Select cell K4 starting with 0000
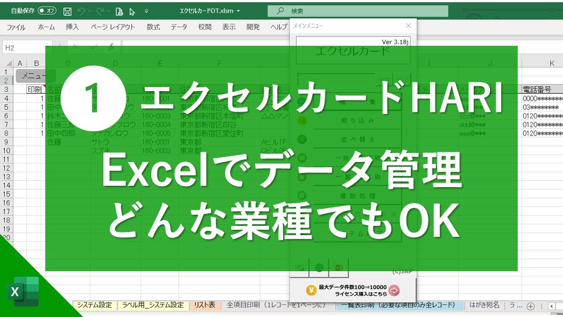Viewport: 563px width, 317px height. [542, 98]
